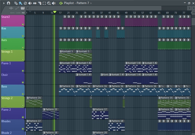
Task: Mute the Piano 1 track
Action: [x=23, y=71]
